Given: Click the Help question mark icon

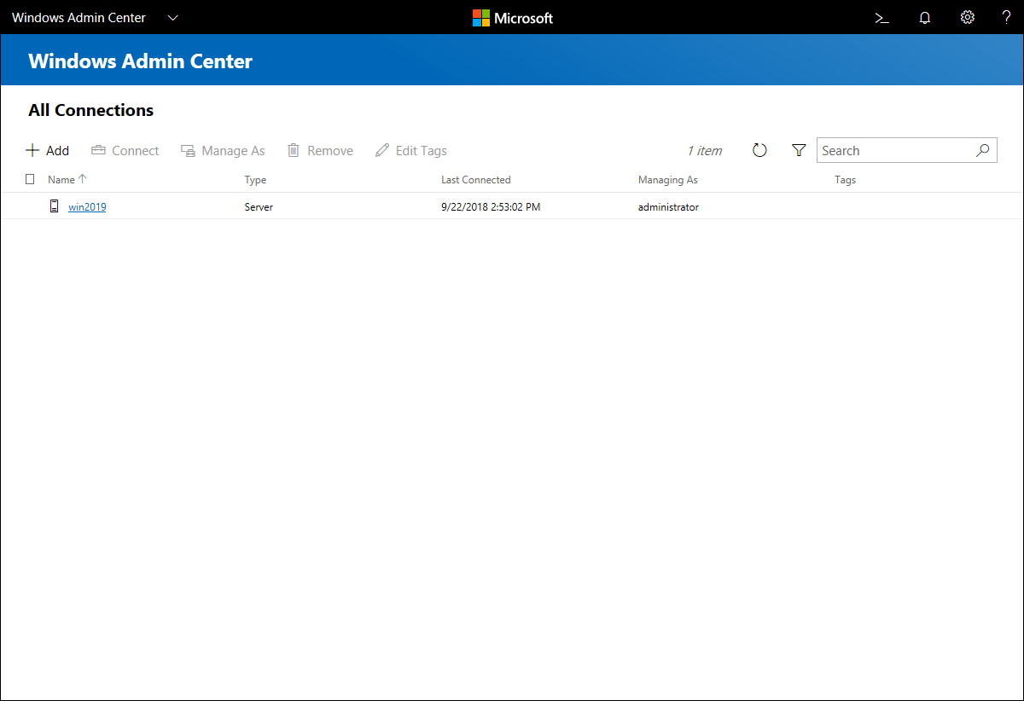Looking at the screenshot, I should 1006,18.
